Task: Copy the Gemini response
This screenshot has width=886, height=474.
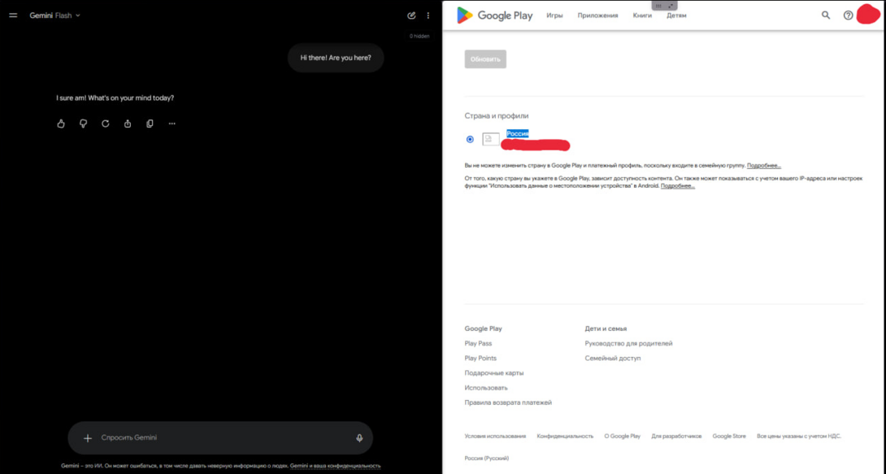Action: click(150, 124)
